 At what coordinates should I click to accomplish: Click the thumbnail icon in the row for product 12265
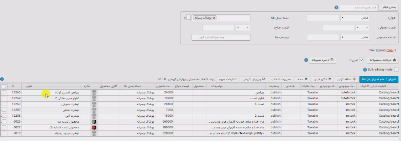click(x=94, y=93)
